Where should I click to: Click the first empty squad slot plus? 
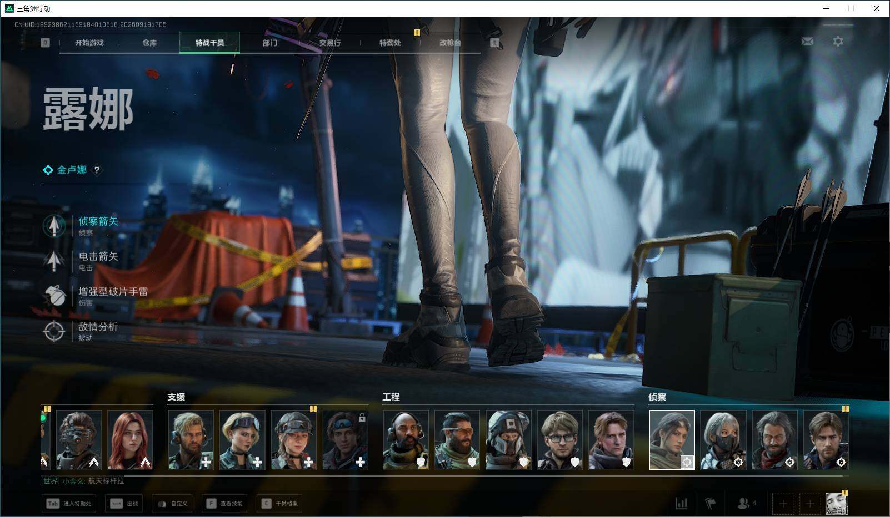click(x=783, y=504)
